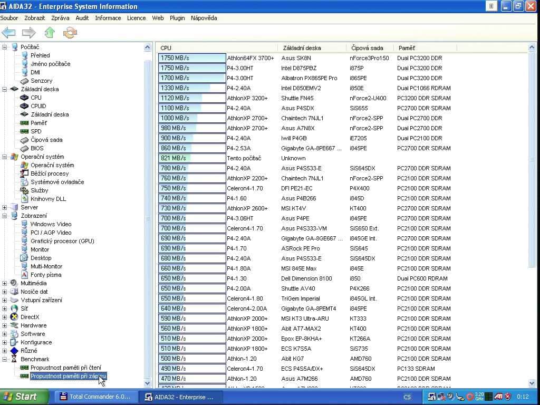This screenshot has width=540, height=405.
Task: Click the BIOS chip icon
Action: (x=24, y=148)
